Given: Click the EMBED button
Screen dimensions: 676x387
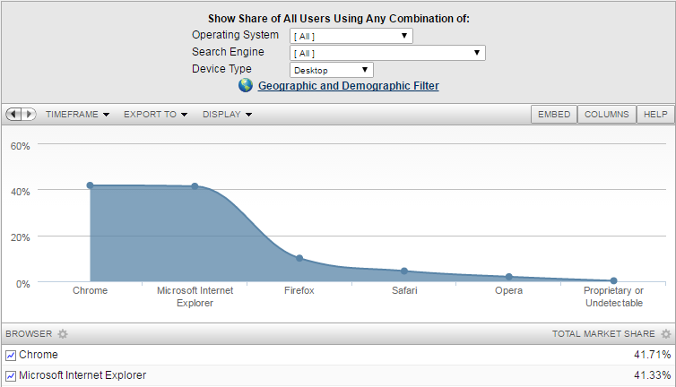Looking at the screenshot, I should click(x=553, y=115).
